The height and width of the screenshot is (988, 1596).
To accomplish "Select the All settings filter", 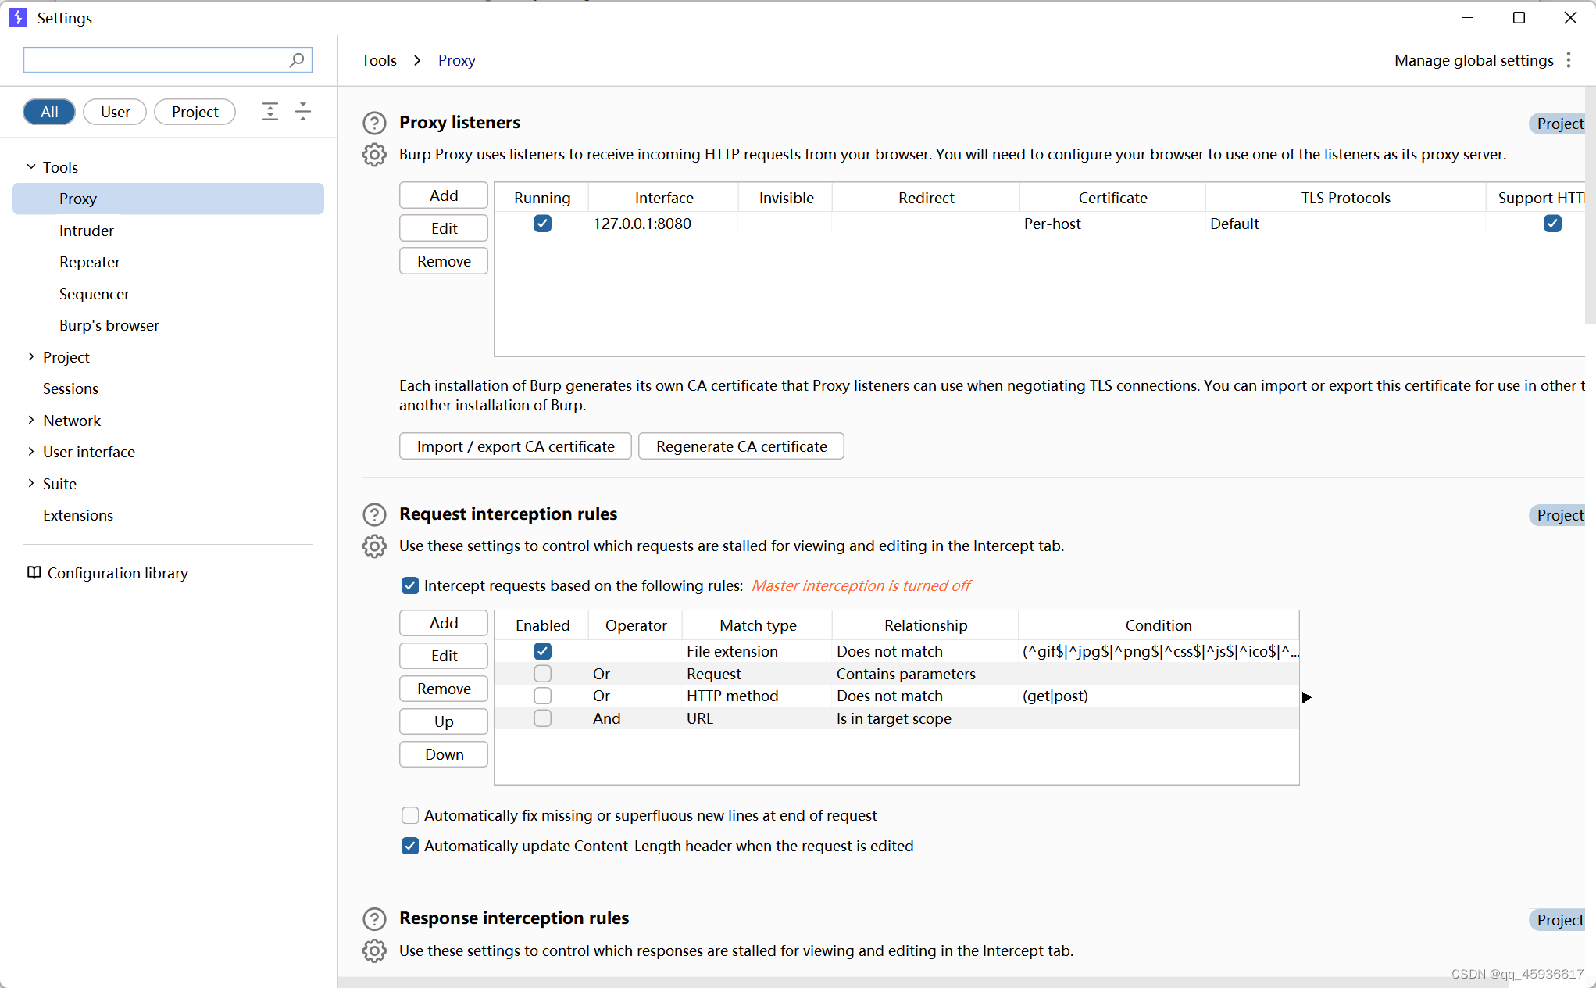I will pos(49,112).
